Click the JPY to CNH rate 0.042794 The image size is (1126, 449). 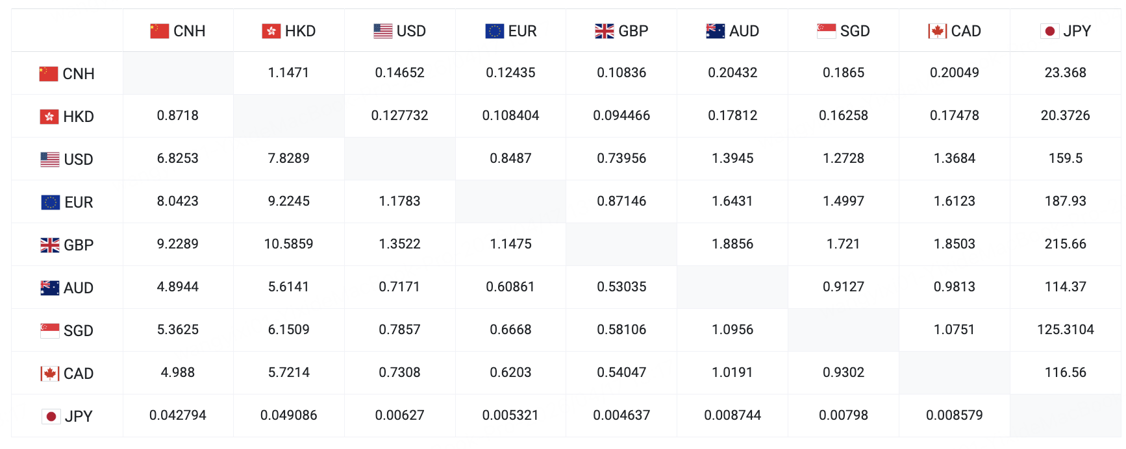click(177, 415)
